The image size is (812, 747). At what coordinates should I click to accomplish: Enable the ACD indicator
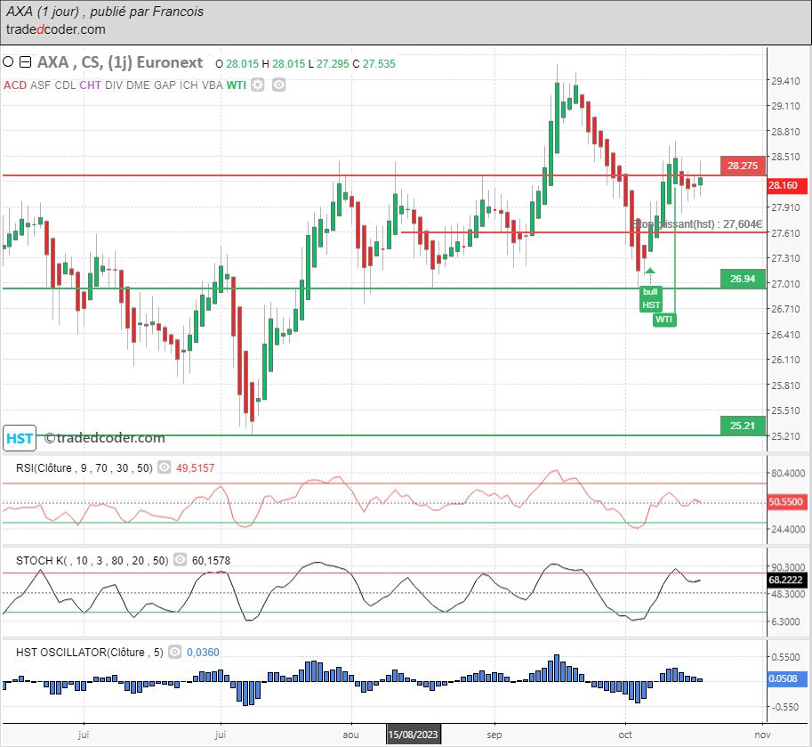point(15,85)
